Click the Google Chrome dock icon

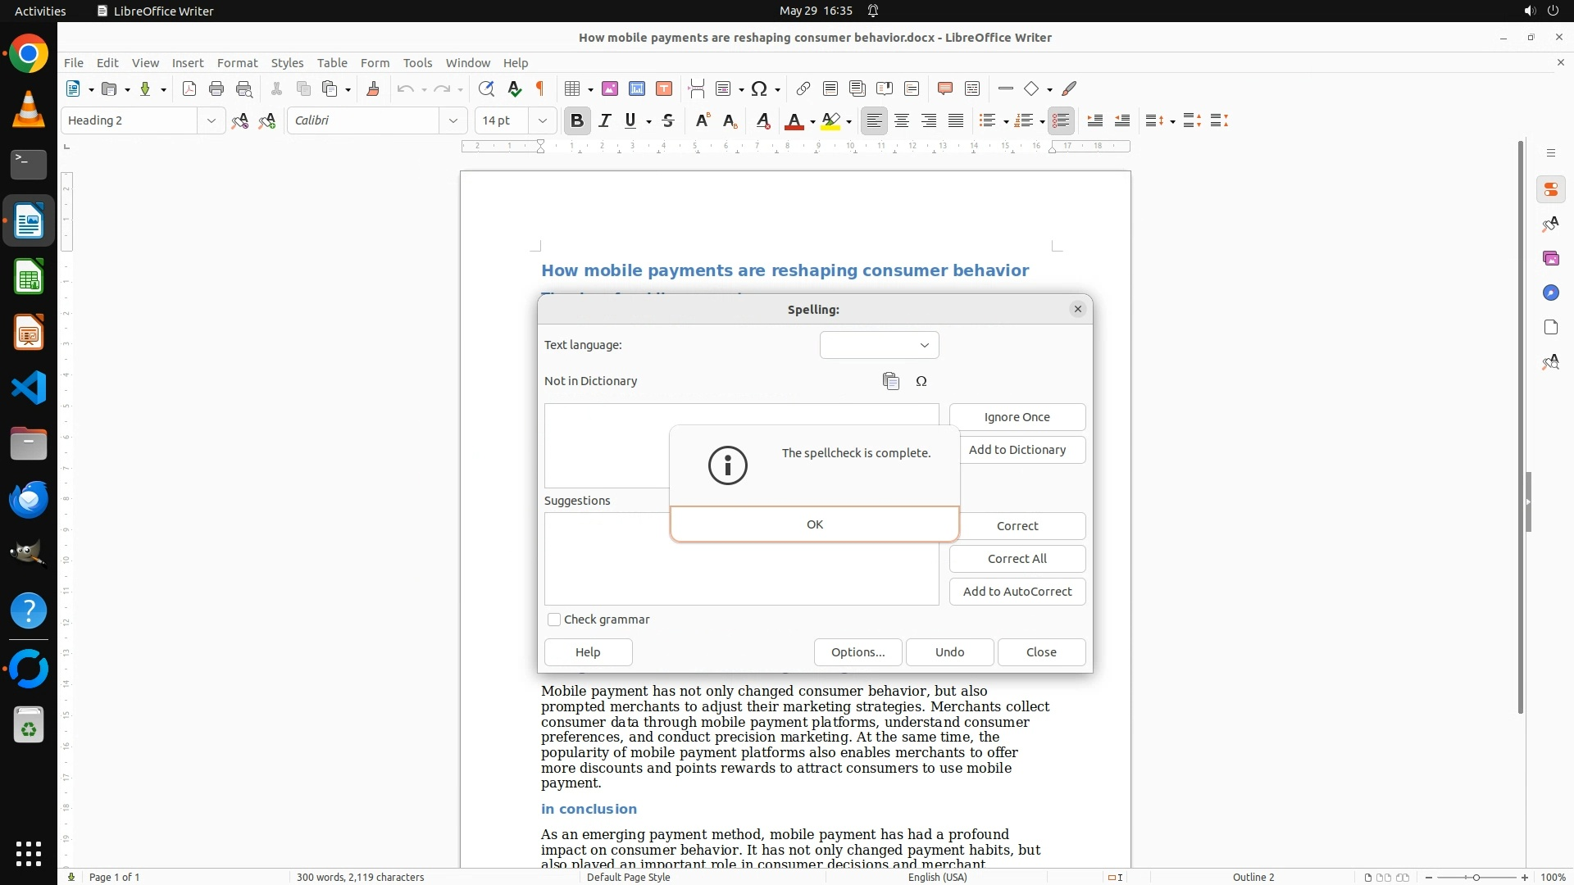29,54
